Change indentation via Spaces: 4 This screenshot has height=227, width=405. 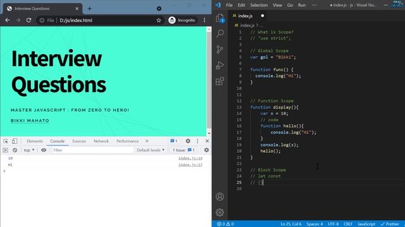tap(315, 224)
